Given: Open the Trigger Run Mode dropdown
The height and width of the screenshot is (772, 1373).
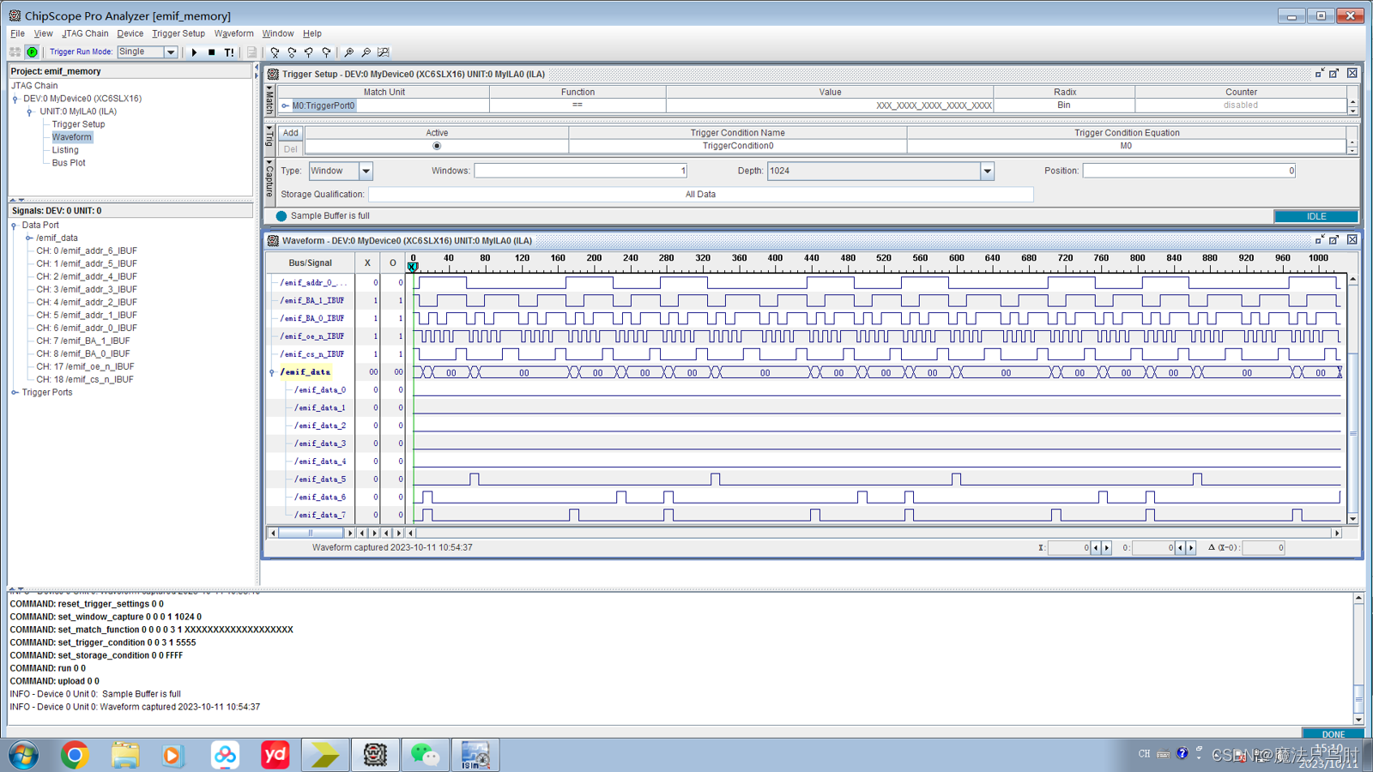Looking at the screenshot, I should point(171,52).
